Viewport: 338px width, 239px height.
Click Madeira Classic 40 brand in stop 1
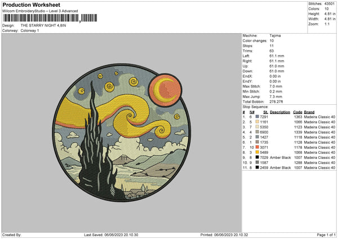coord(319,117)
